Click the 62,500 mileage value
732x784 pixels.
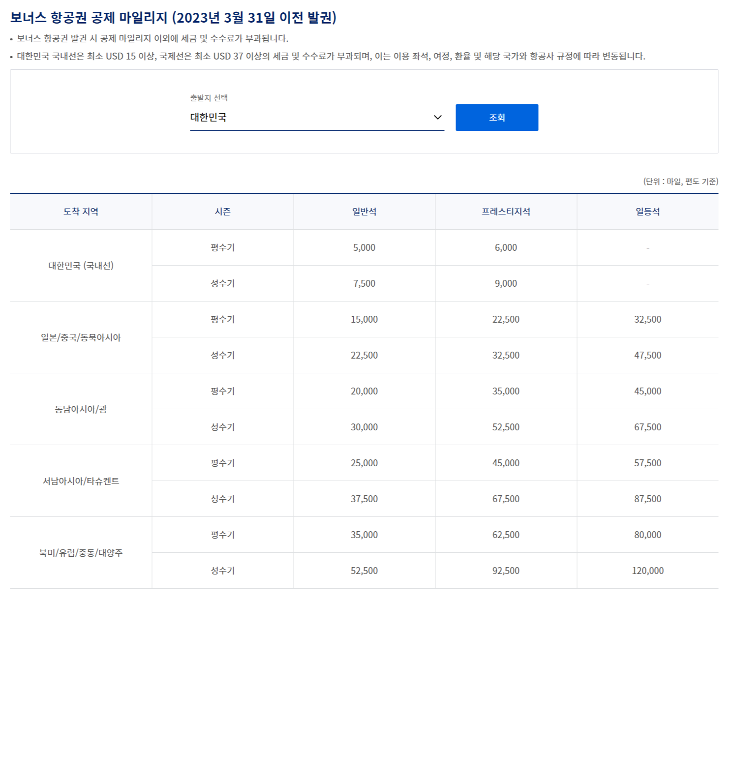(506, 535)
